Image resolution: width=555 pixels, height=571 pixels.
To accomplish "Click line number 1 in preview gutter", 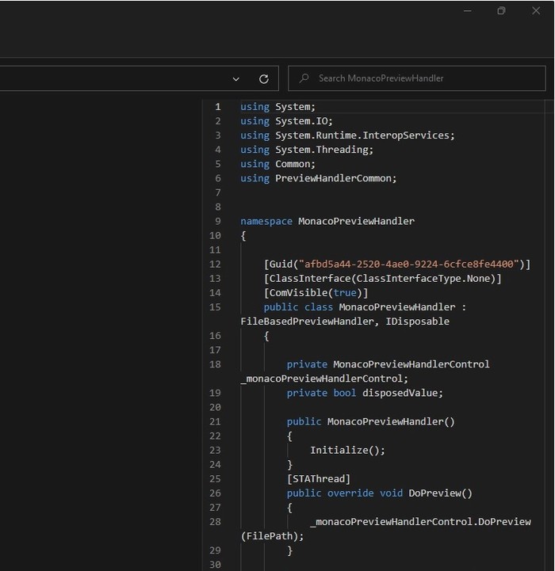I will (217, 107).
